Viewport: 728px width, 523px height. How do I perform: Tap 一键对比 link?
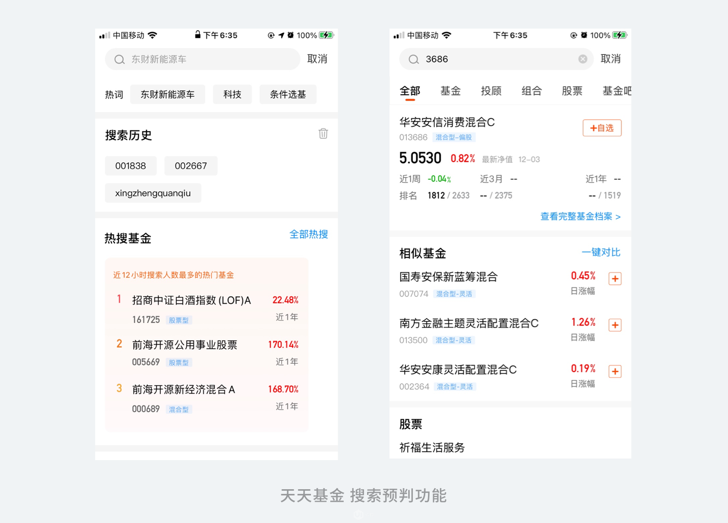click(601, 252)
